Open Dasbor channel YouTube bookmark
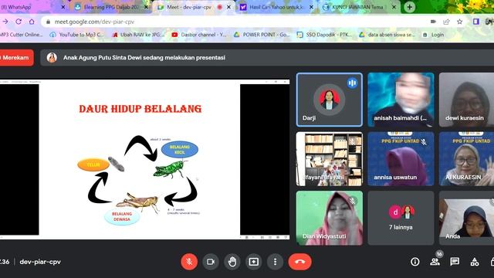 point(199,35)
